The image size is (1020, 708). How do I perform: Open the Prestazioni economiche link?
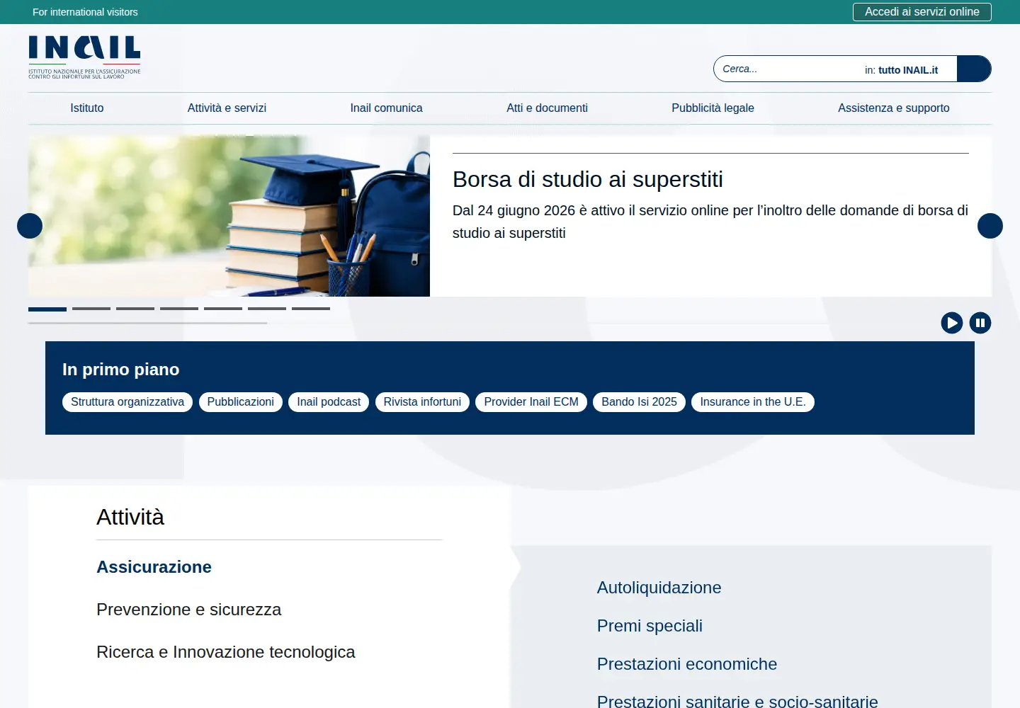[x=686, y=664]
